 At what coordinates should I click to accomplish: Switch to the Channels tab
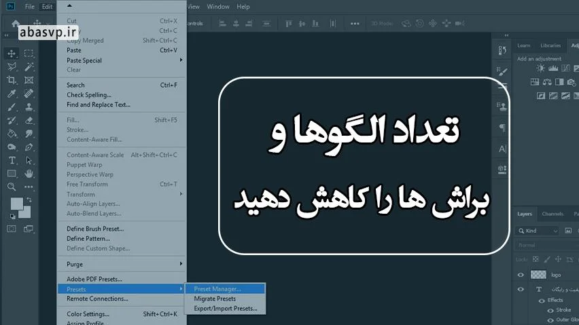tap(552, 214)
